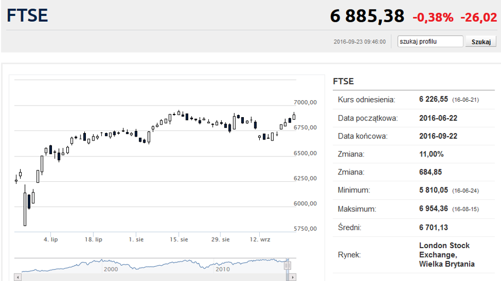Click the point change -26,02

pos(479,17)
